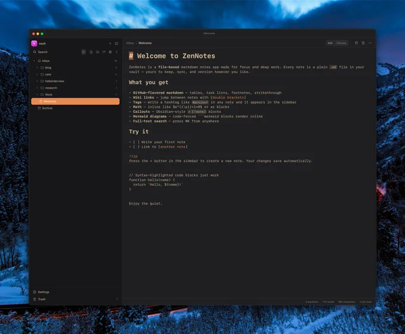Click the 'Try it' heading
405x334 pixels.
point(139,132)
